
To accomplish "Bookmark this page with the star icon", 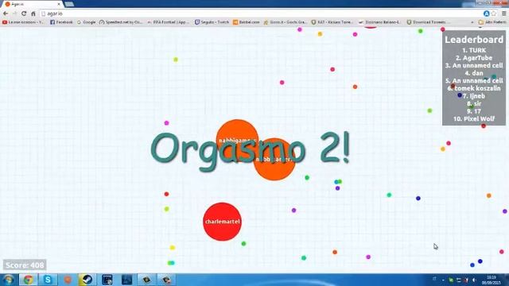I will 494,14.
